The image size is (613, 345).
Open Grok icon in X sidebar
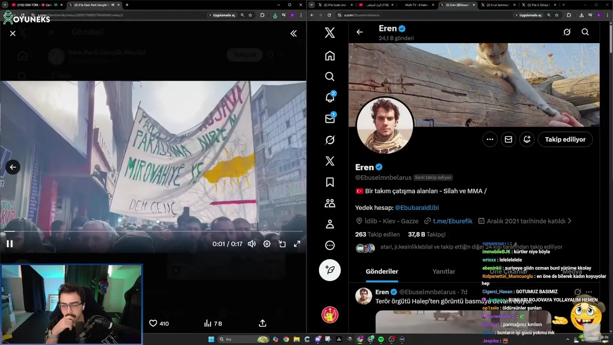tap(330, 140)
